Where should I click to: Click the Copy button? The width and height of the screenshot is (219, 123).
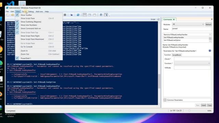pyautogui.click(x=209, y=105)
